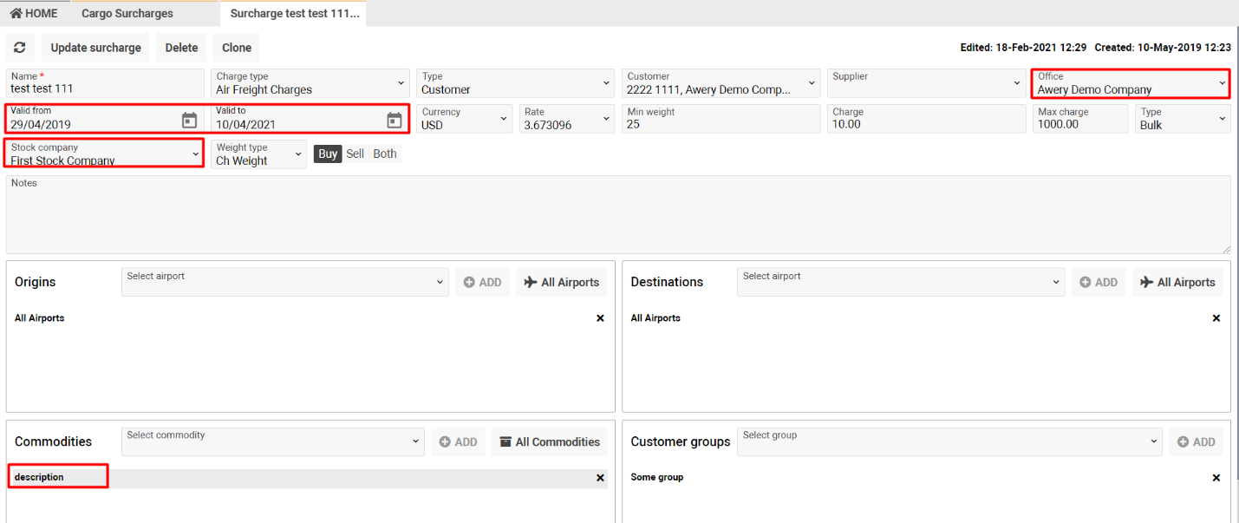Image resolution: width=1239 pixels, height=523 pixels.
Task: Click the refresh icon button
Action: tap(20, 48)
